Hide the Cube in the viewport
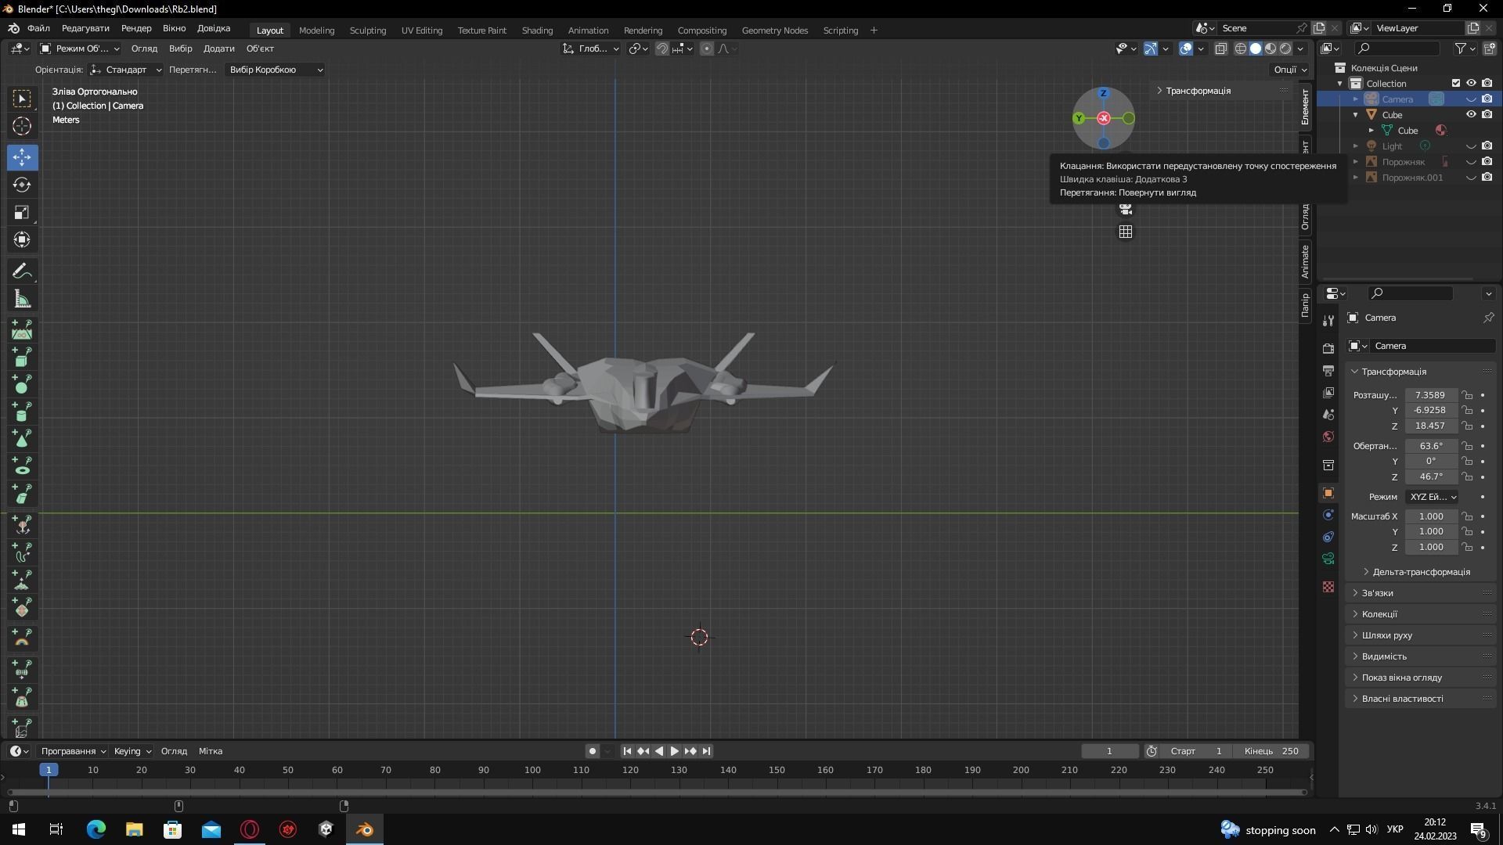1503x845 pixels. [1471, 113]
